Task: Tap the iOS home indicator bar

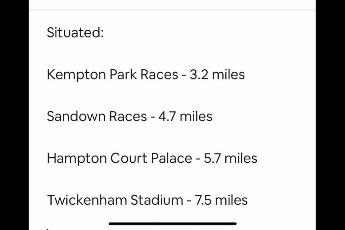Action: click(x=172, y=224)
